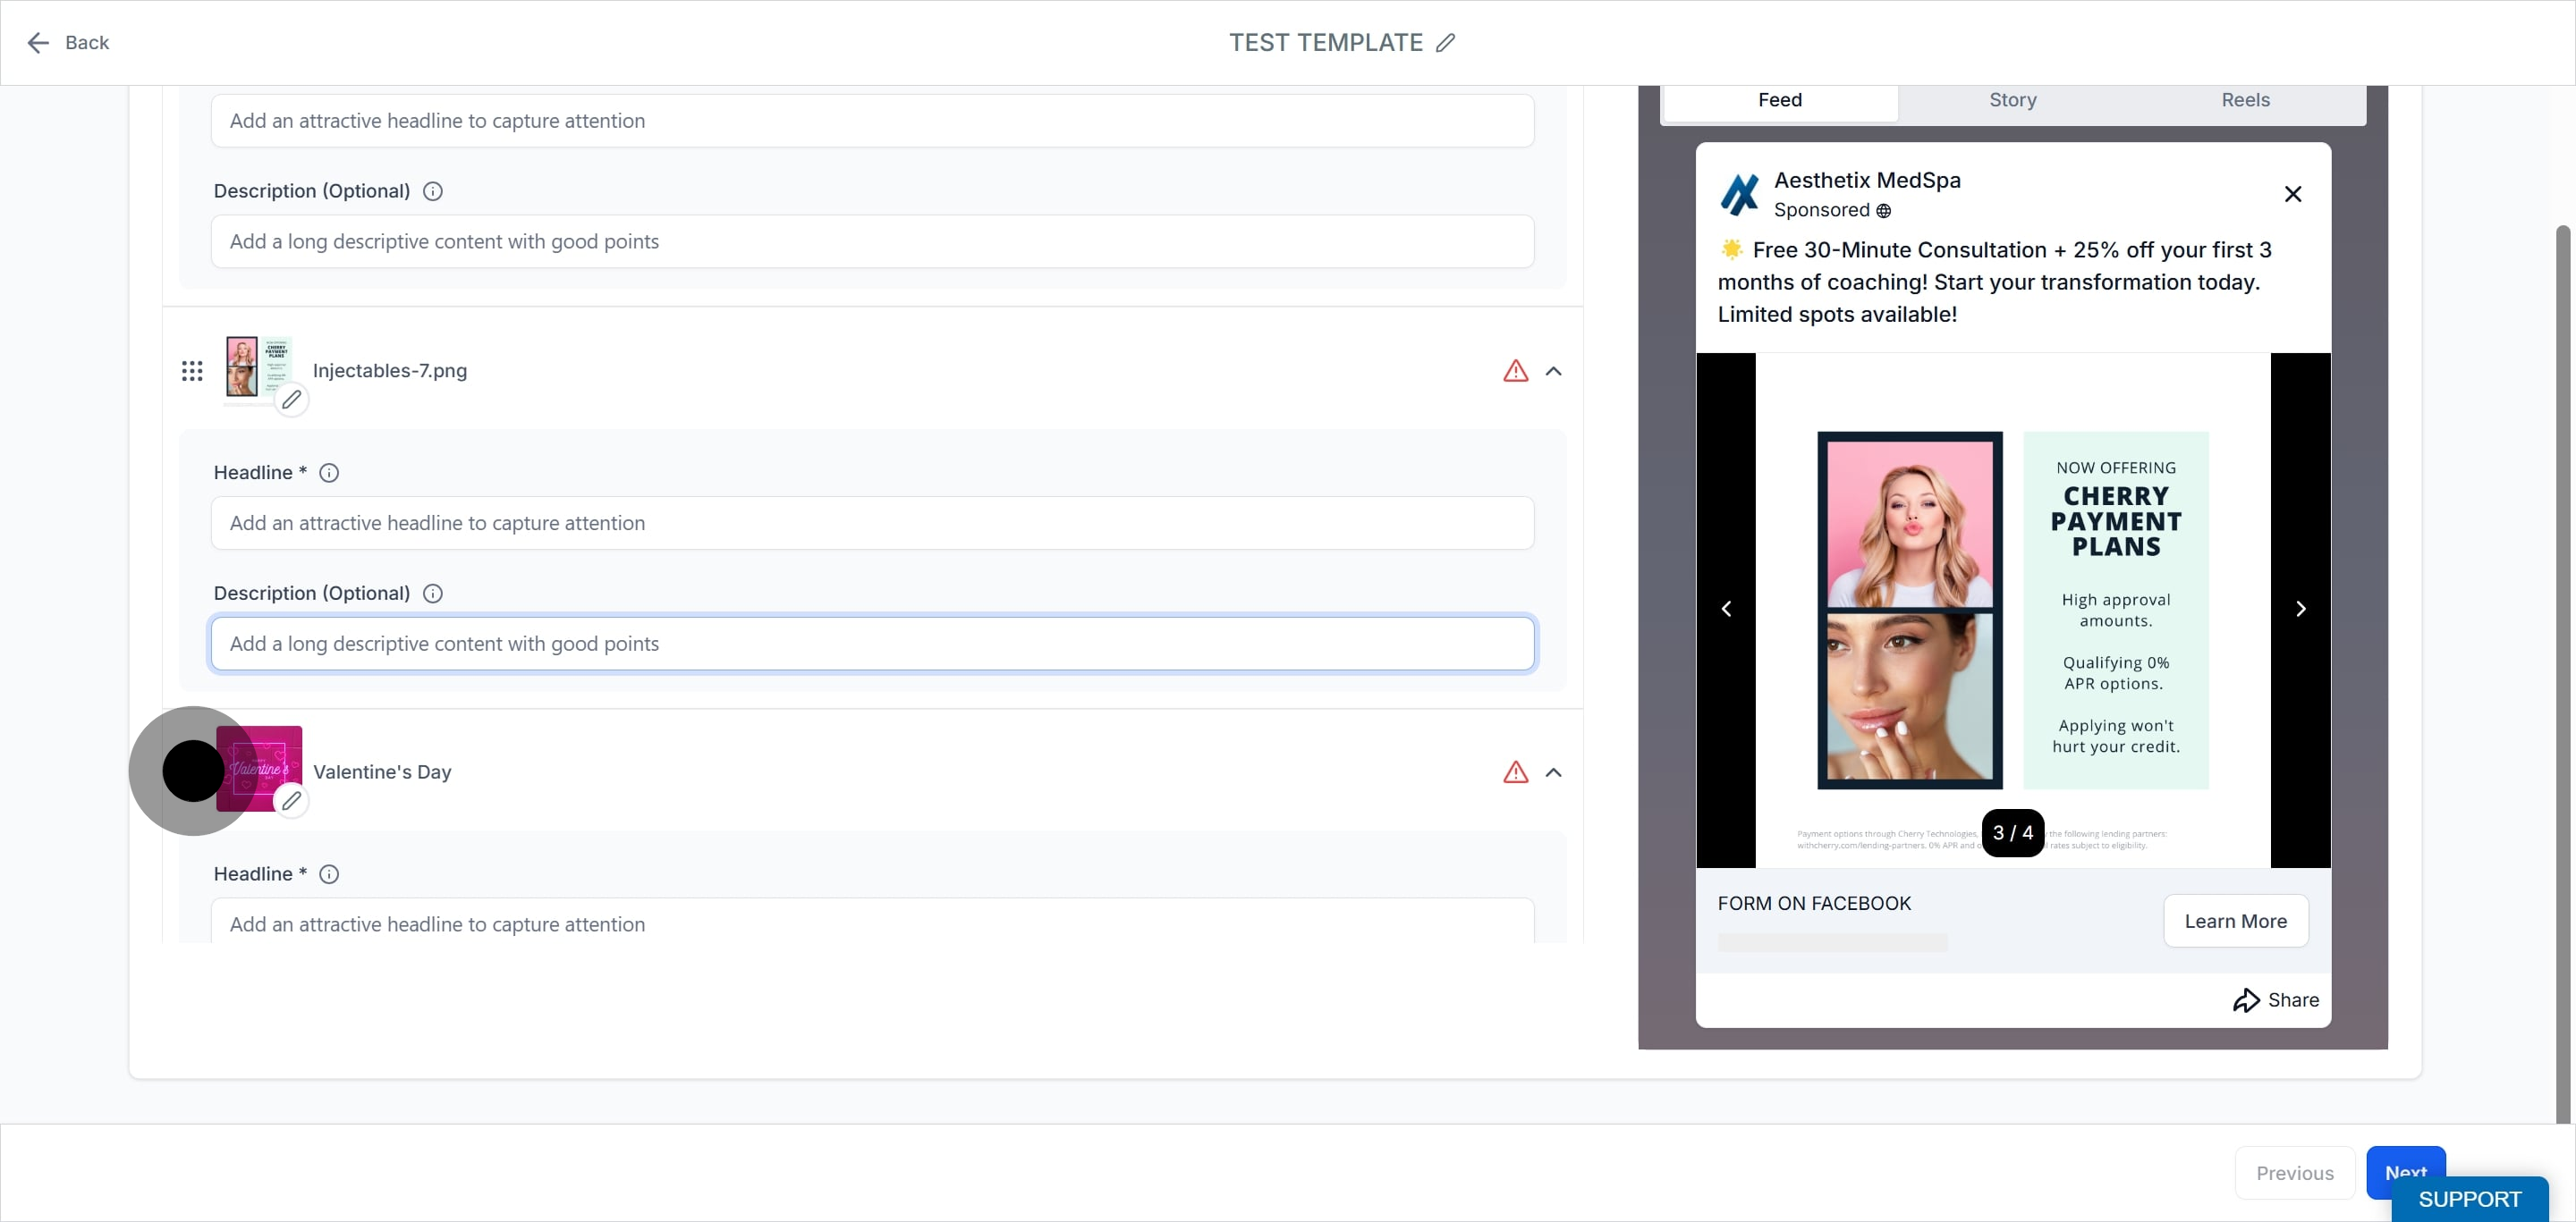Click the edit pencil on Valentine's Day thumbnail
2576x1222 pixels.
(x=291, y=800)
